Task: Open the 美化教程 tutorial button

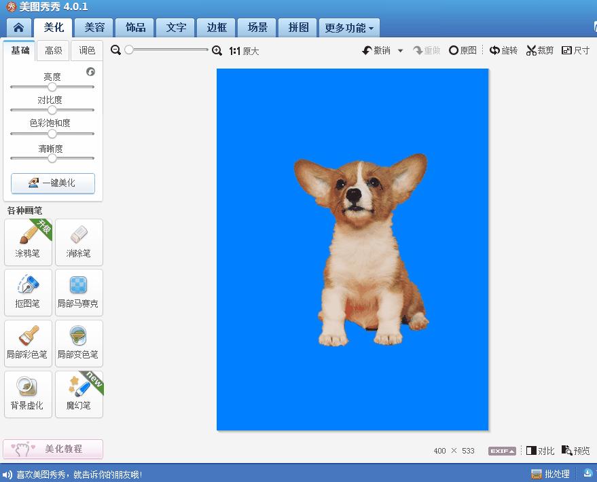Action: (53, 449)
